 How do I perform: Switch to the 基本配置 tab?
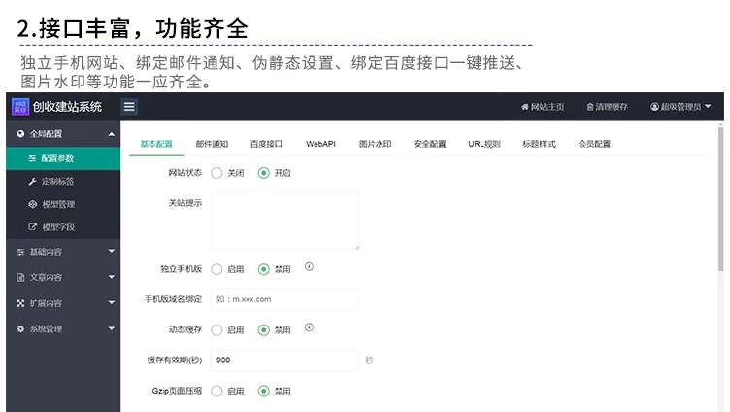tap(156, 144)
